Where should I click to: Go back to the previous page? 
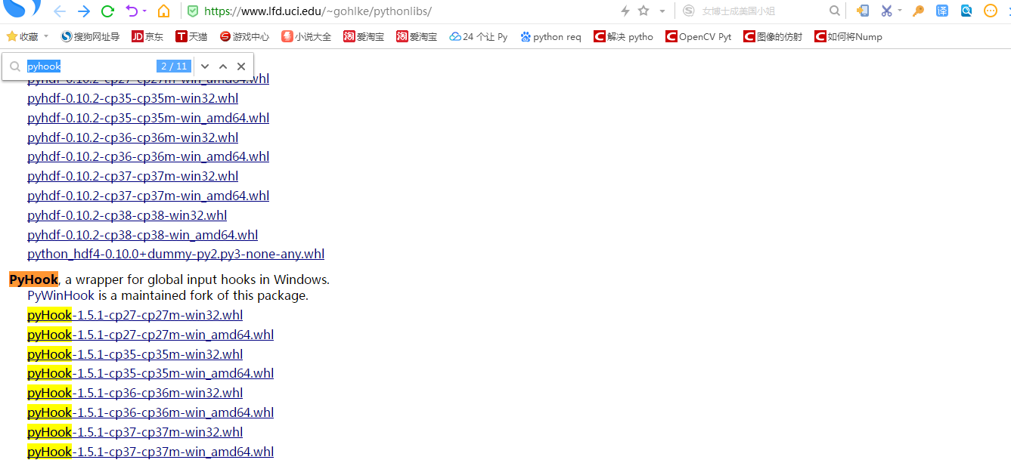(59, 11)
